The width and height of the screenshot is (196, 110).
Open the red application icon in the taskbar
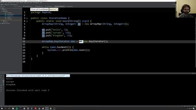click(x=36, y=108)
